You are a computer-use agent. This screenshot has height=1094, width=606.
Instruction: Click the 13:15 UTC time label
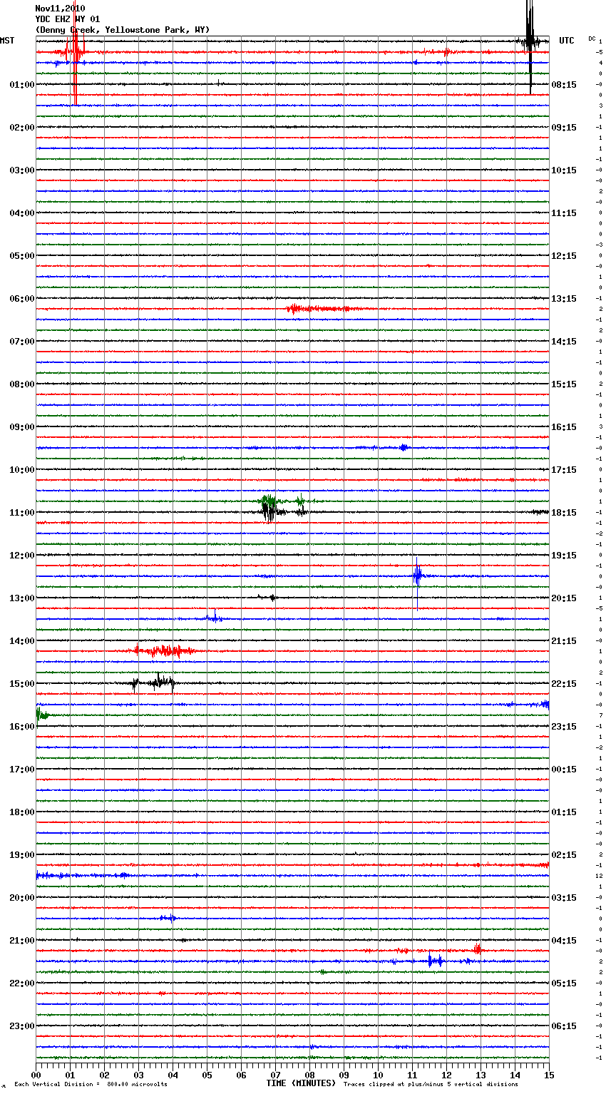(x=564, y=299)
